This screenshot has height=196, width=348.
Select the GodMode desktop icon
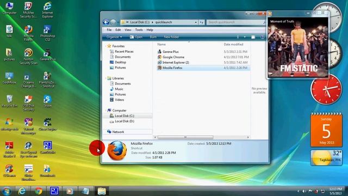(9, 78)
